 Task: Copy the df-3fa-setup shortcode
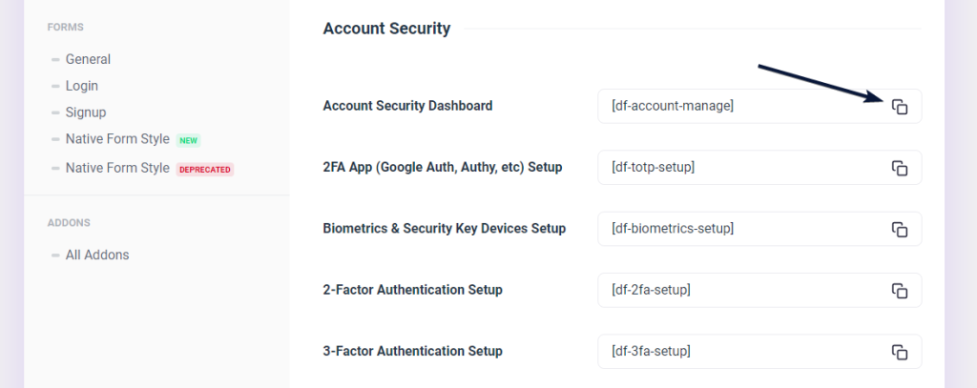899,352
